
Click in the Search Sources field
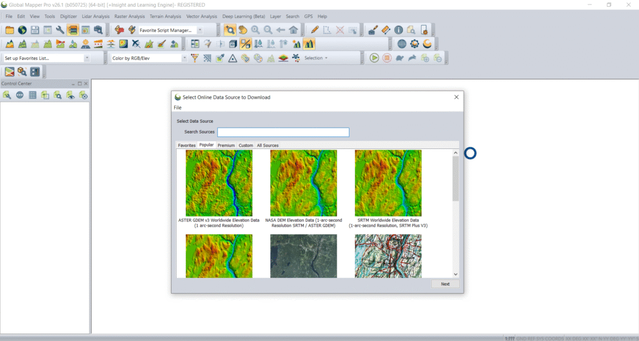click(x=283, y=132)
